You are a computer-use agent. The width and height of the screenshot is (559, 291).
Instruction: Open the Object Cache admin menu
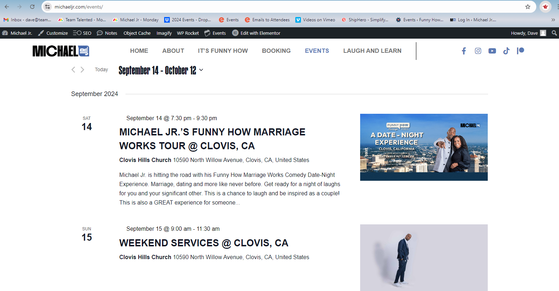pos(137,33)
